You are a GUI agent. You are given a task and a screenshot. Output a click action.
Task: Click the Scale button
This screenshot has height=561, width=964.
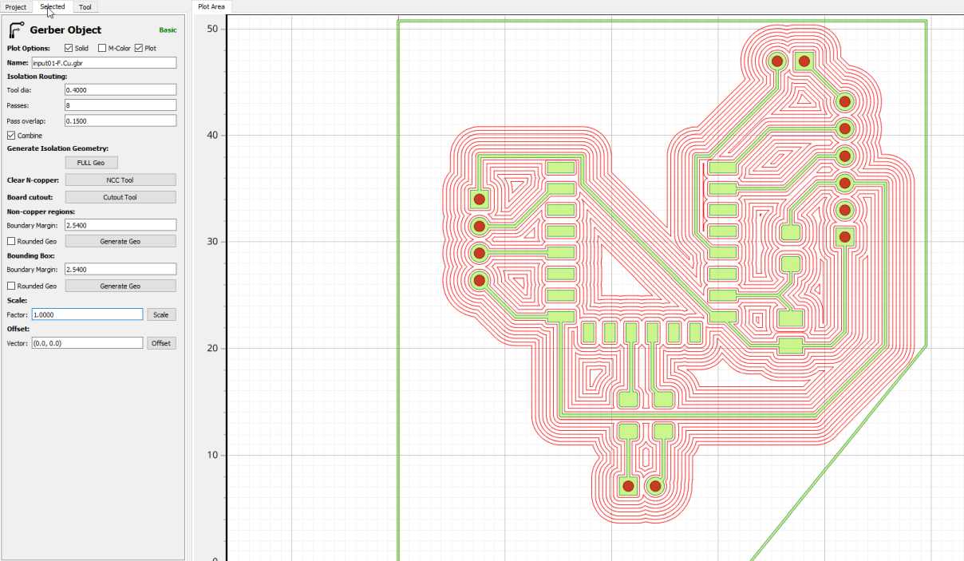click(x=161, y=314)
